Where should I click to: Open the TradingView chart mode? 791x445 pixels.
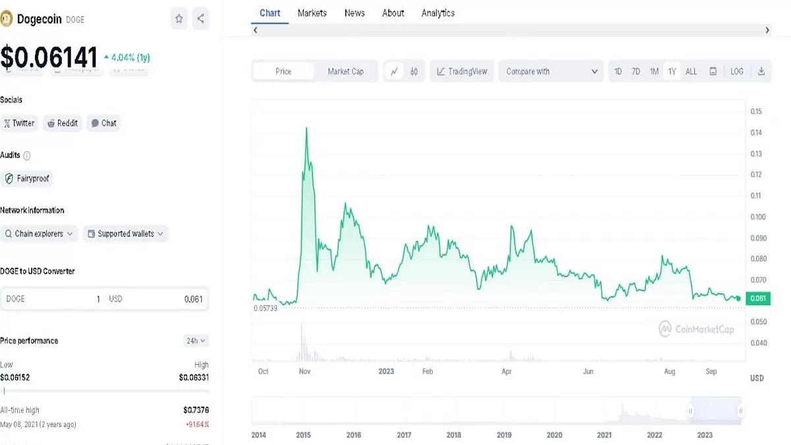(x=461, y=71)
